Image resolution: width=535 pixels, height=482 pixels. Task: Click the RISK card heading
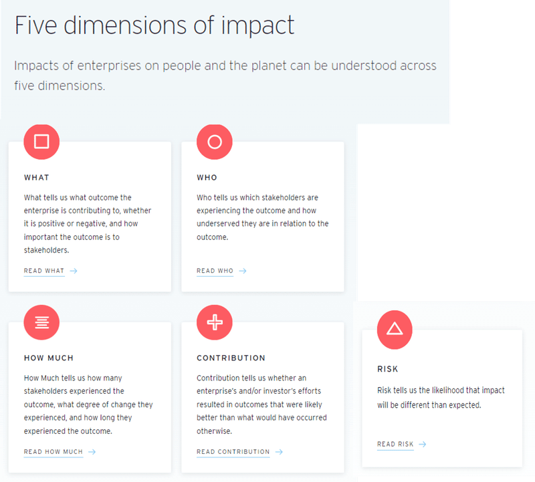point(388,369)
